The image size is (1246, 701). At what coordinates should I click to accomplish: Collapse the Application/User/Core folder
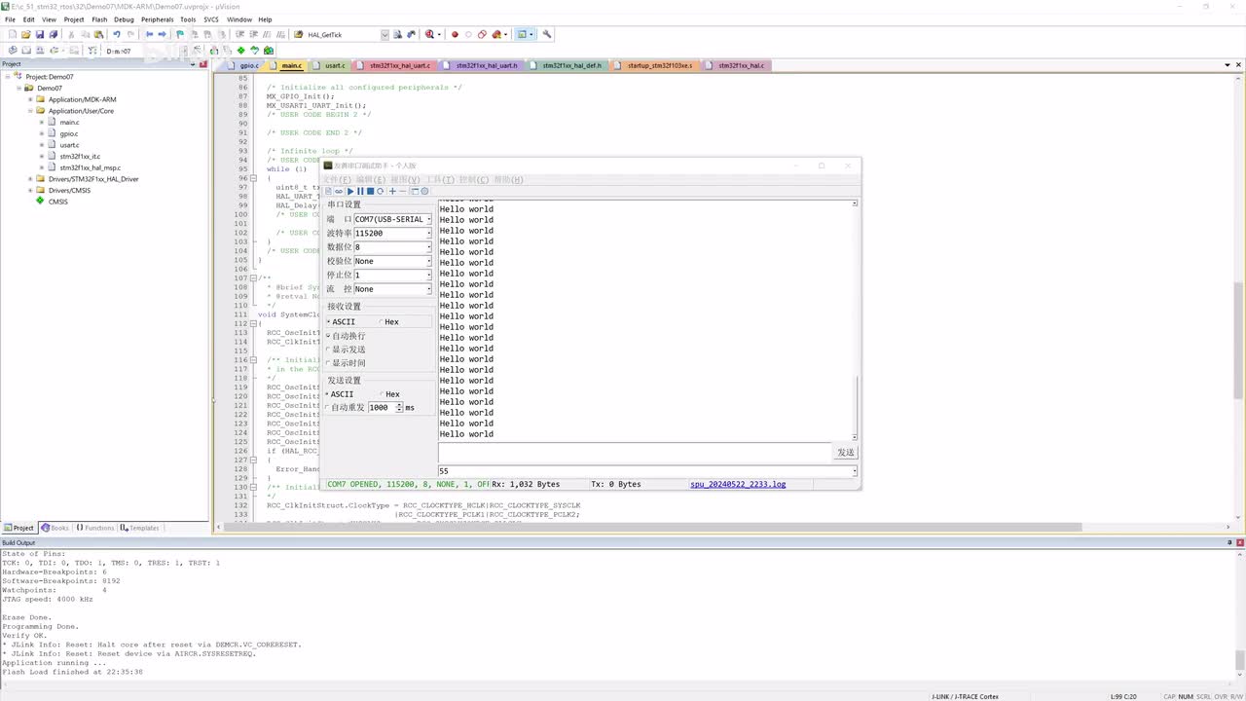pyautogui.click(x=30, y=111)
